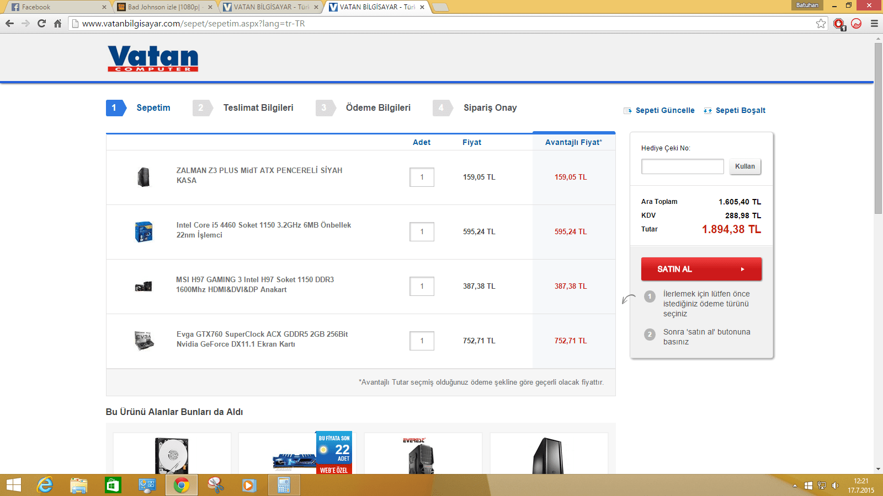Image resolution: width=883 pixels, height=496 pixels.
Task: Click the SATIN AL button
Action: coord(701,269)
